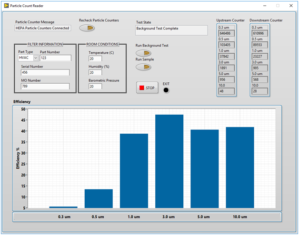Select Upstream 0.3 um value 646486

(227, 33)
